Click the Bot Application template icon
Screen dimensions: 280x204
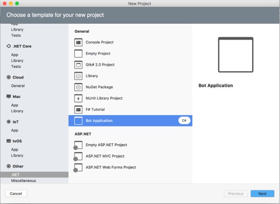point(78,121)
